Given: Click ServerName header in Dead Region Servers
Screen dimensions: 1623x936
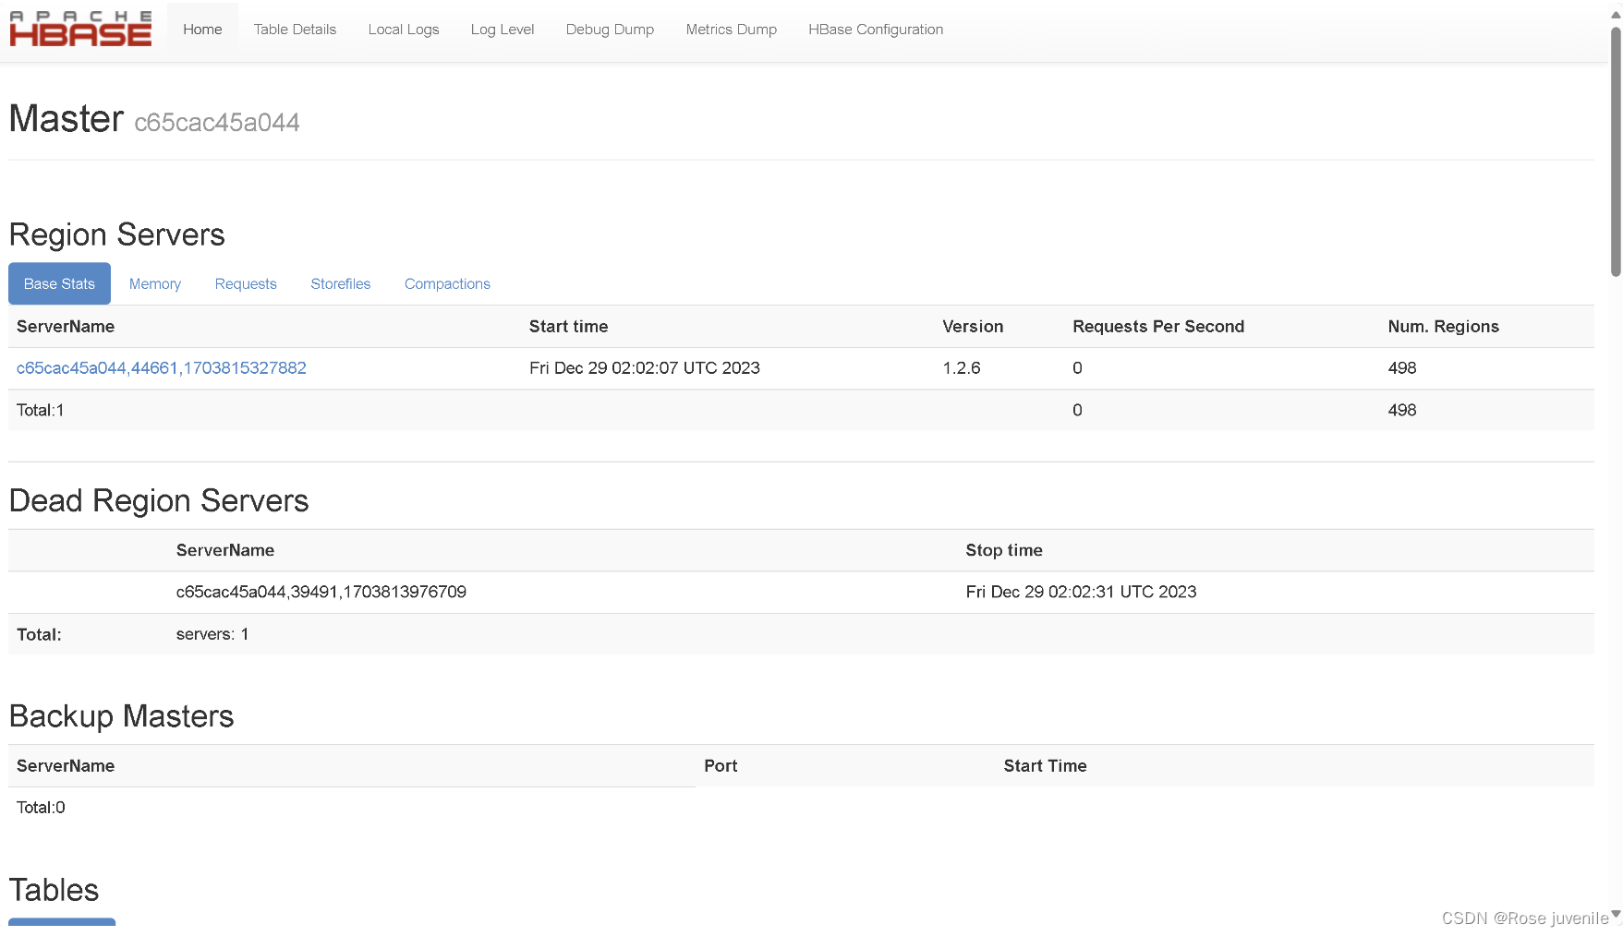Looking at the screenshot, I should click(225, 551).
